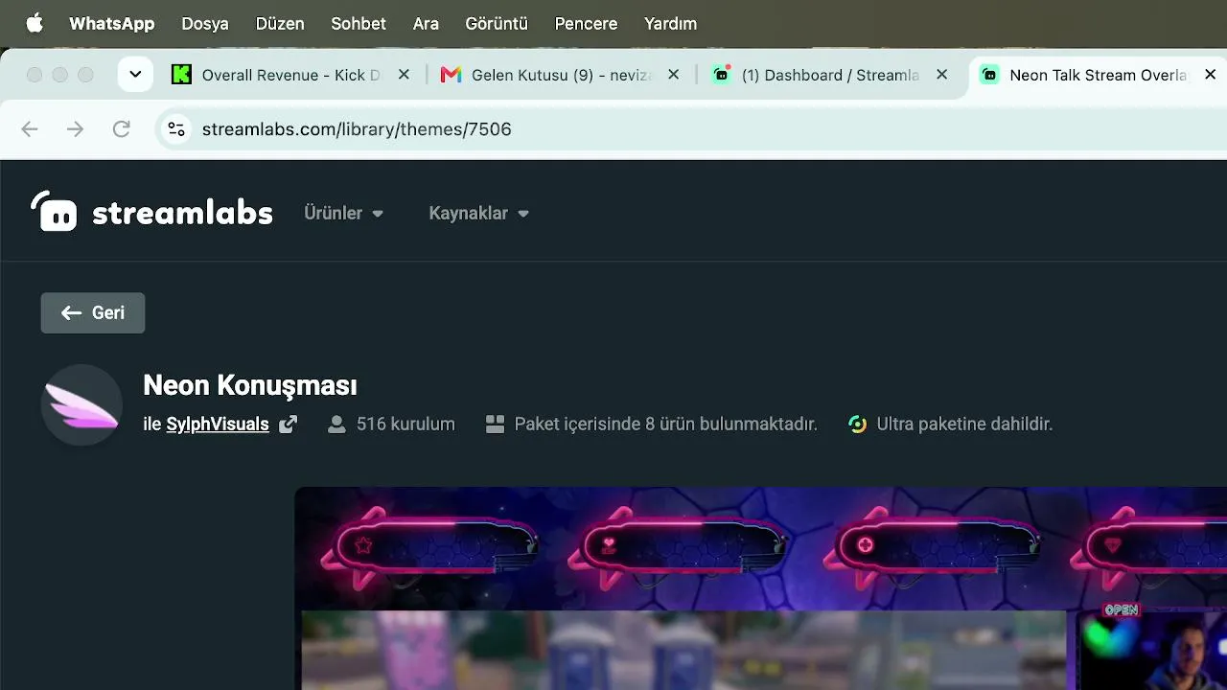Open the Apple menu

35,23
